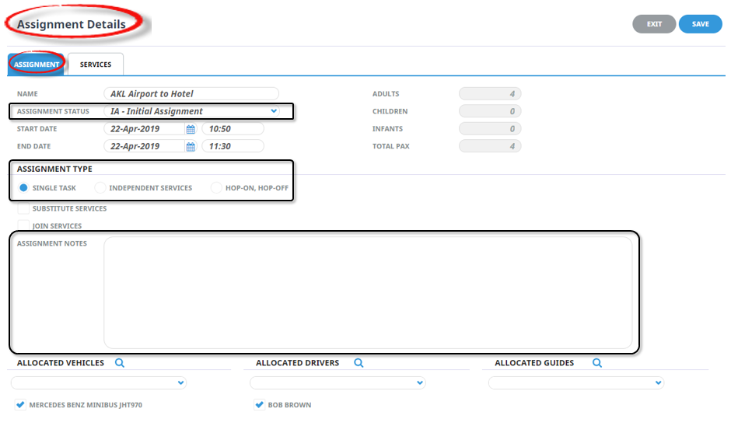Click the Adults count field
The image size is (731, 426).
click(x=490, y=94)
